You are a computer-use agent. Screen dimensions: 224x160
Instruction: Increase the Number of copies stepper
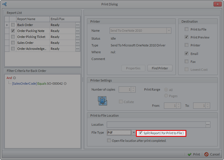pos(134,88)
